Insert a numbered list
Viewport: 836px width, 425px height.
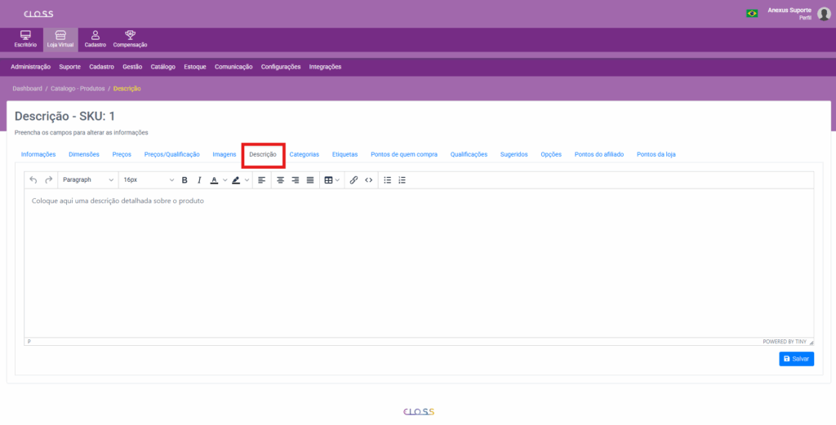click(x=402, y=179)
